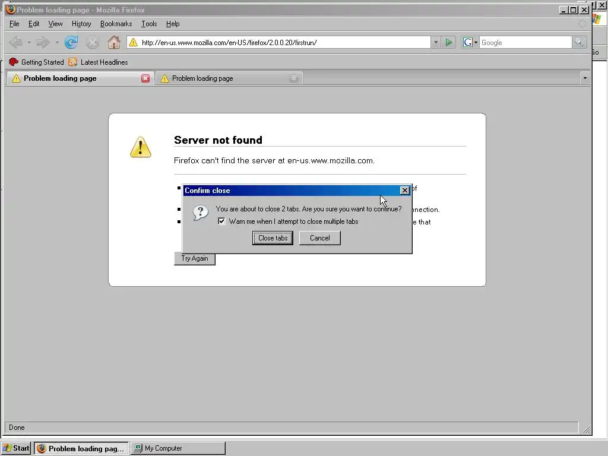Close the second inactive tab

(x=294, y=78)
